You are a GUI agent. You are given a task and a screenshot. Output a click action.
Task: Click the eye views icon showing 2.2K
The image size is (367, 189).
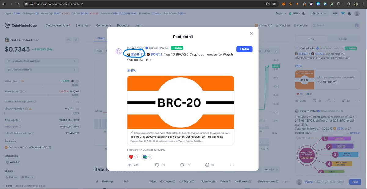pyautogui.click(x=129, y=165)
